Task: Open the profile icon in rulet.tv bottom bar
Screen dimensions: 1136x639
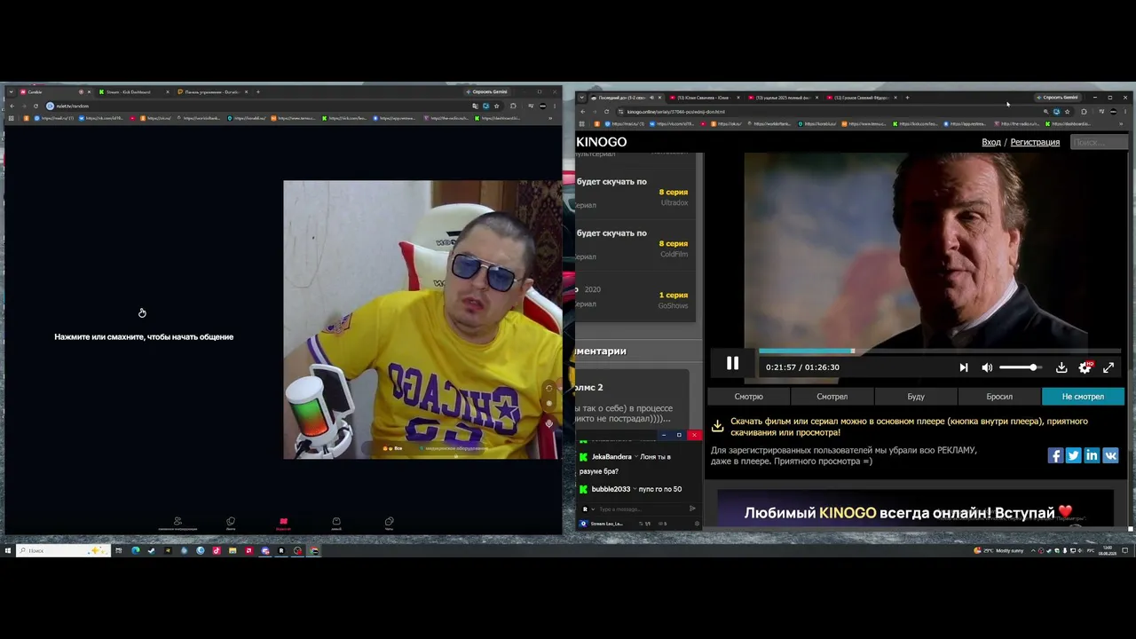Action: [177, 524]
